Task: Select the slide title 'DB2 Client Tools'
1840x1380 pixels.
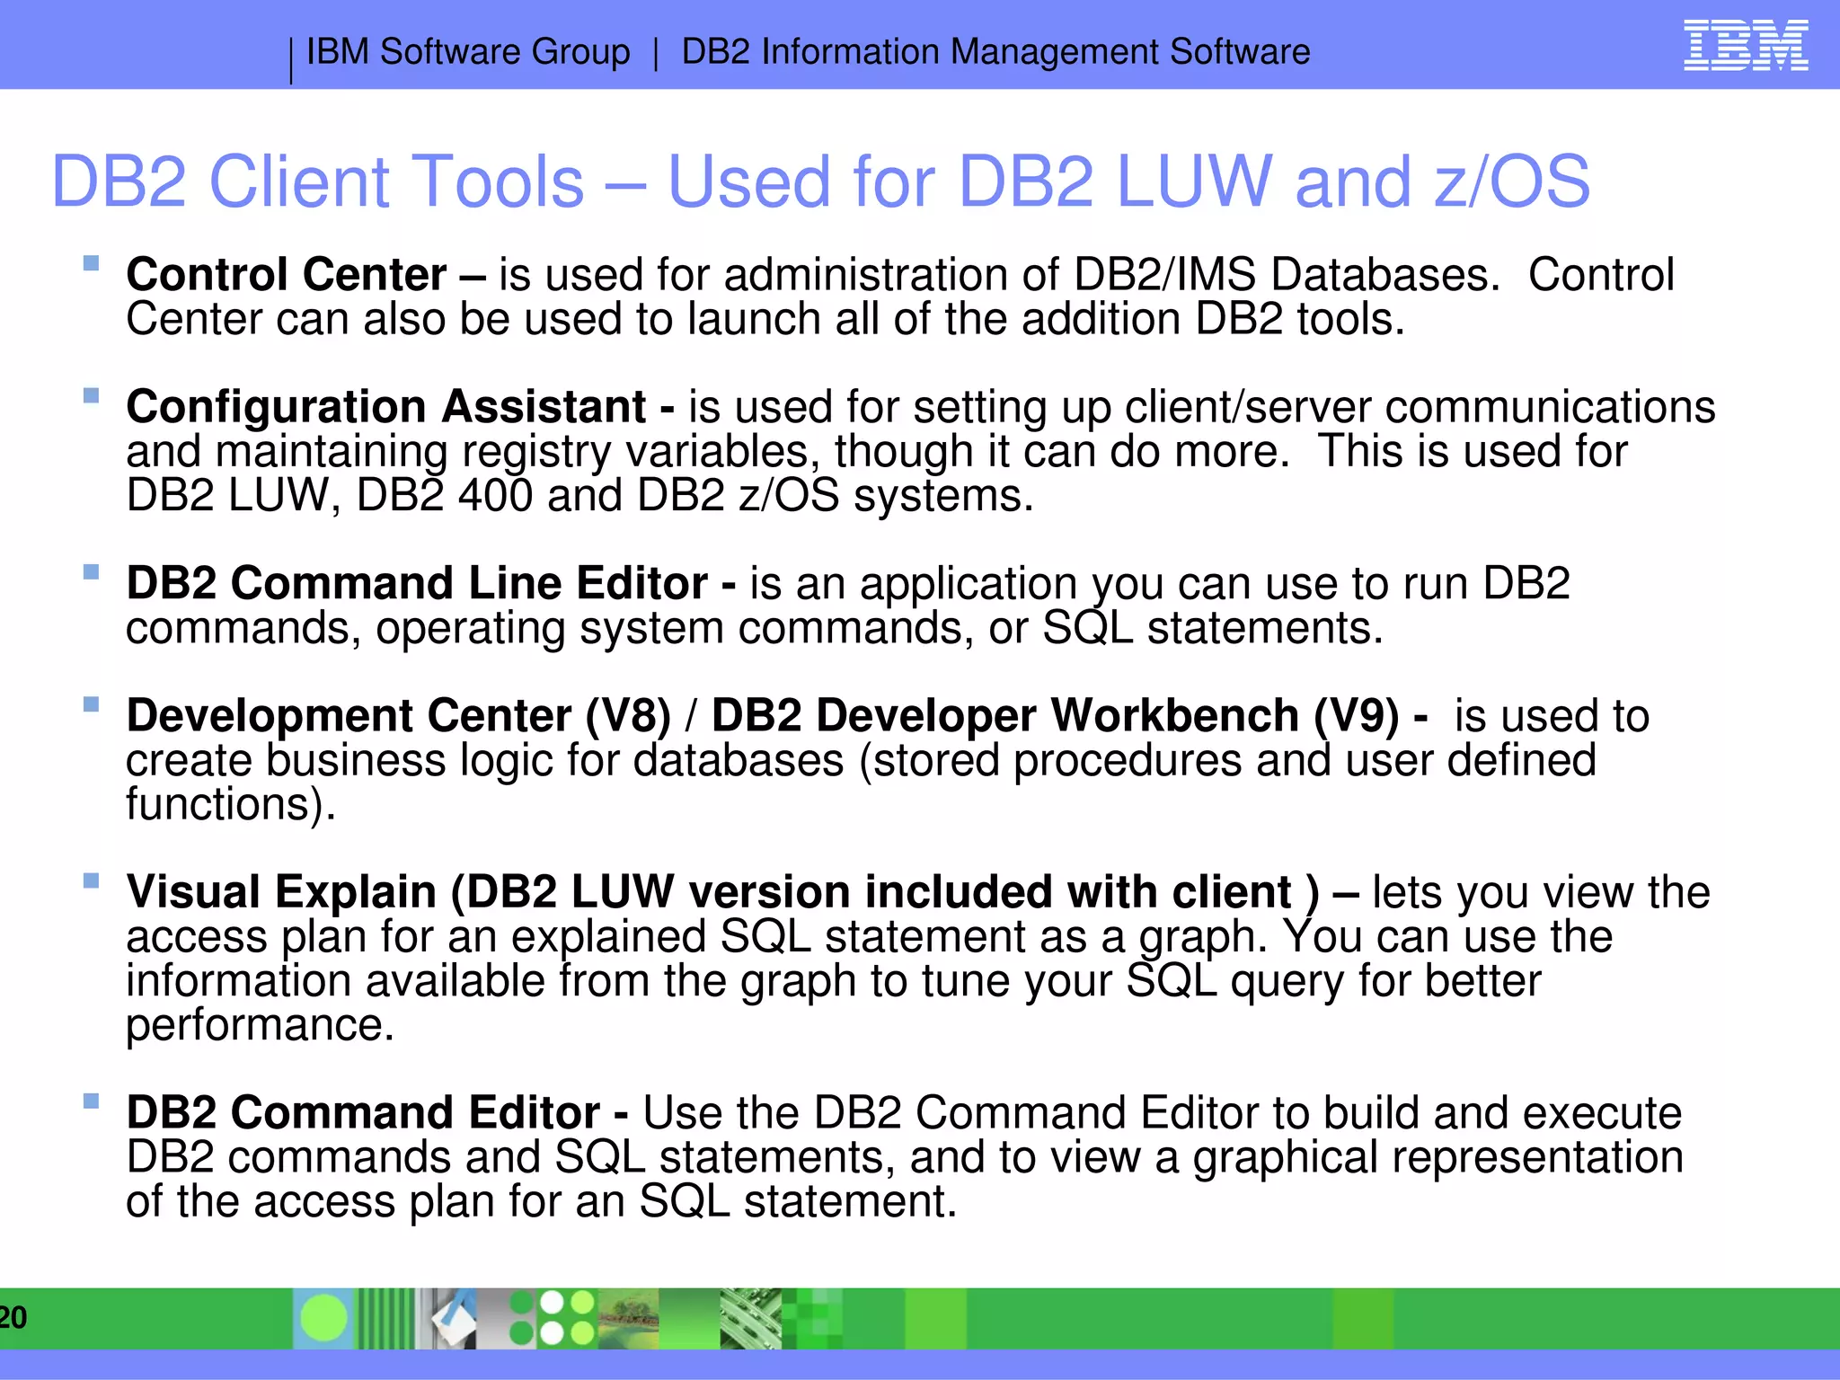Action: coord(318,181)
